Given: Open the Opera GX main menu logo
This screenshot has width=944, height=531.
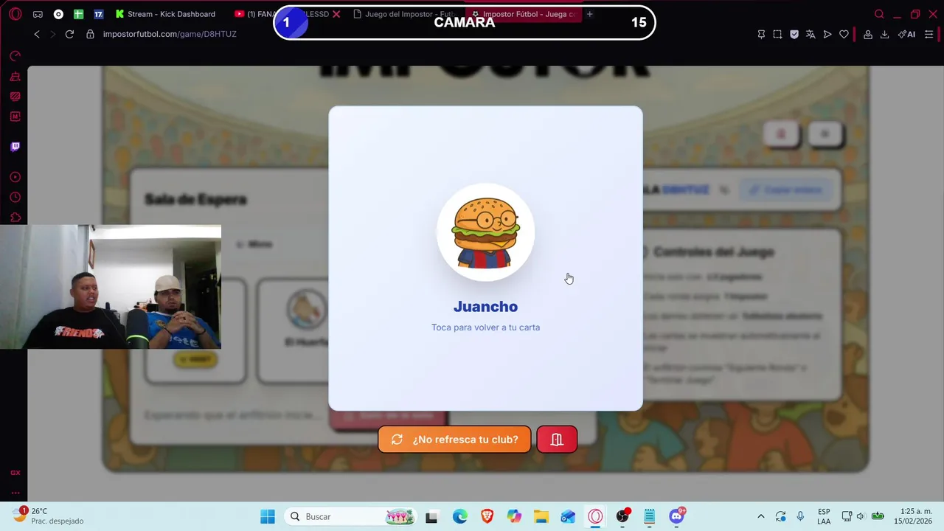Looking at the screenshot, I should click(15, 14).
